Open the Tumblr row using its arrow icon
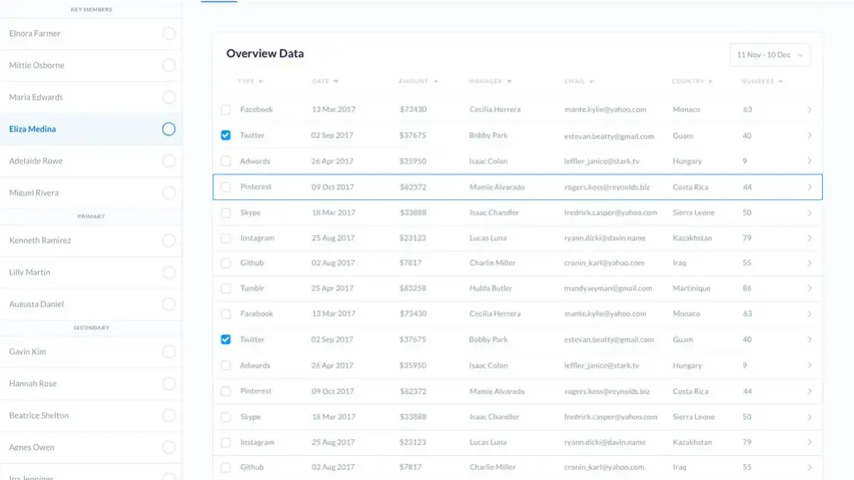The image size is (854, 480). [x=810, y=289]
